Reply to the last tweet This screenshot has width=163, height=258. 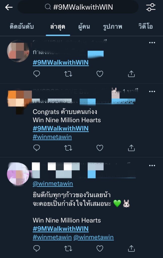pyautogui.click(x=37, y=248)
